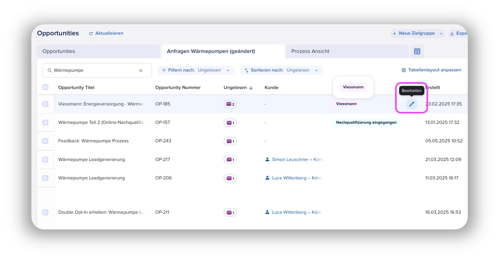Viewport: 499px width, 260px height.
Task: Sort by the Ungelesen column header
Action: (235, 87)
